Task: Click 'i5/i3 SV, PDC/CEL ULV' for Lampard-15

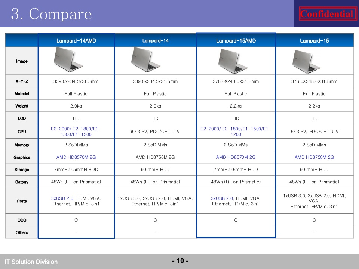Action: click(314, 131)
